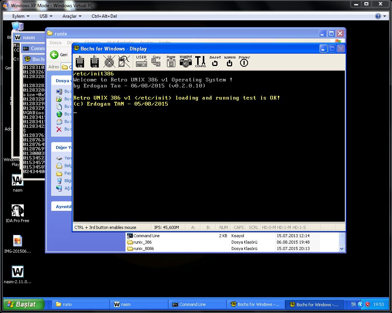The height and width of the screenshot is (313, 392).
Task: Click the Power icon in Bochs
Action: pos(244,61)
